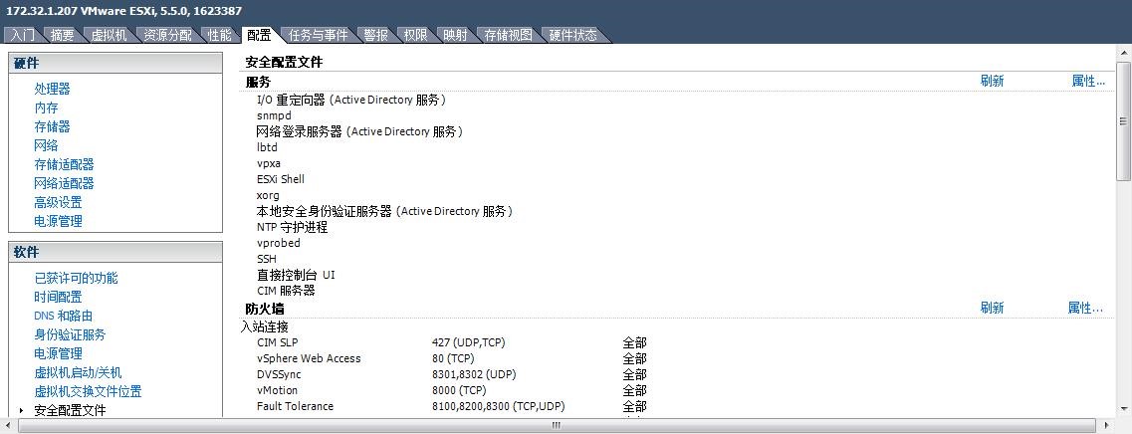The height and width of the screenshot is (434, 1132).
Task: Select the 性能 tab
Action: click(x=219, y=35)
